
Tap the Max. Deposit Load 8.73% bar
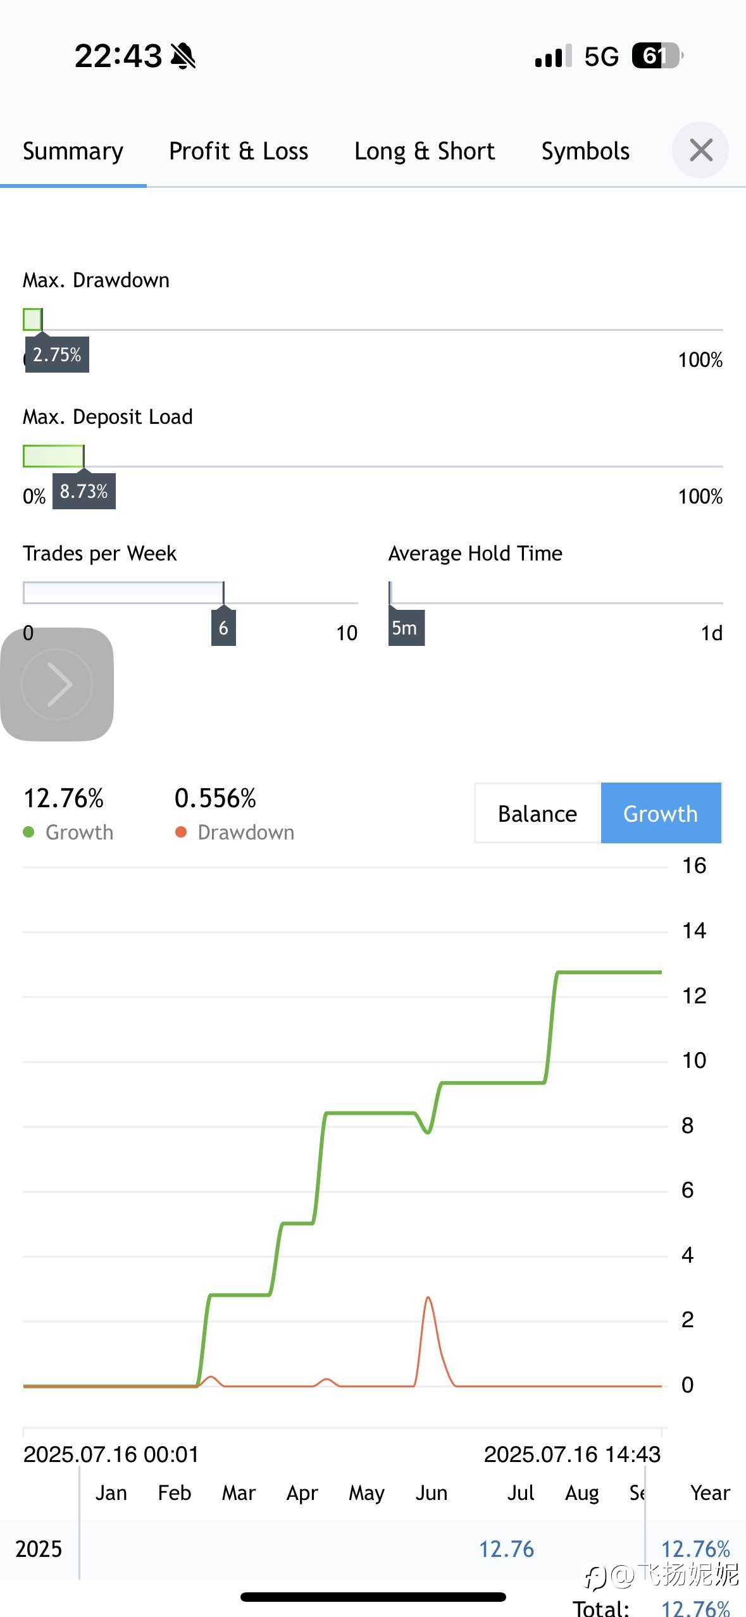[x=54, y=456]
